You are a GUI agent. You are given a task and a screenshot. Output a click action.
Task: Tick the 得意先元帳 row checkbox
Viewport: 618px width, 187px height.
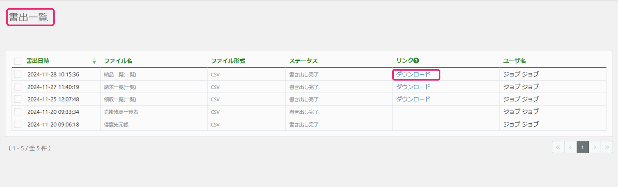(x=18, y=124)
